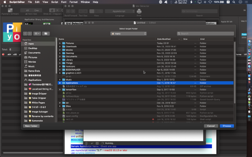Screen dimensions: 252x157
Task: Select the bin folder
Action: tap(146, 103)
